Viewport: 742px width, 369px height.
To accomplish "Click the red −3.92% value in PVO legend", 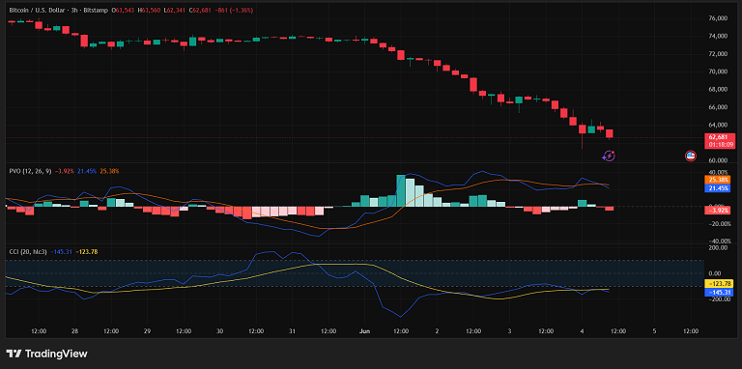I will (x=65, y=171).
